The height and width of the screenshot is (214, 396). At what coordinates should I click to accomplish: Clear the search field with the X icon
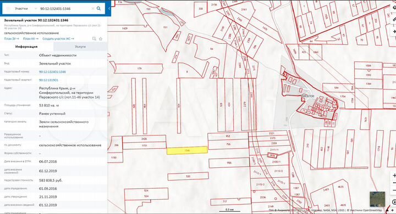[x=93, y=9]
